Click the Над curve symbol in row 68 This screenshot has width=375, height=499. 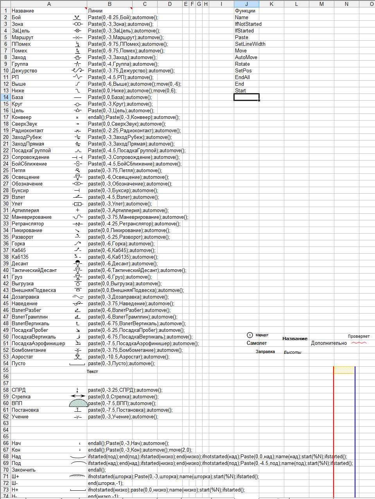coord(78,457)
